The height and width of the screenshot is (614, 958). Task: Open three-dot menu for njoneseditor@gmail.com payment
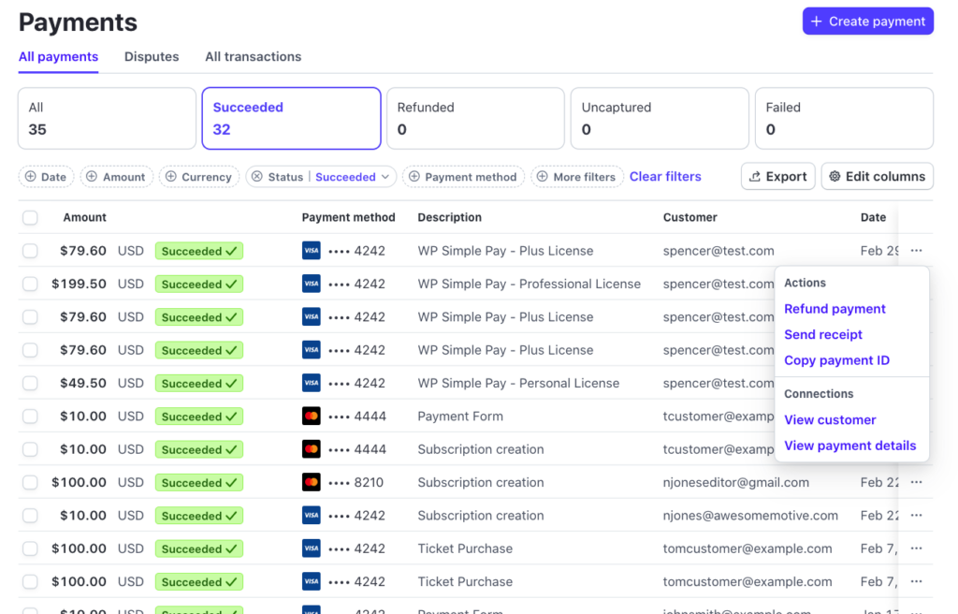(916, 482)
